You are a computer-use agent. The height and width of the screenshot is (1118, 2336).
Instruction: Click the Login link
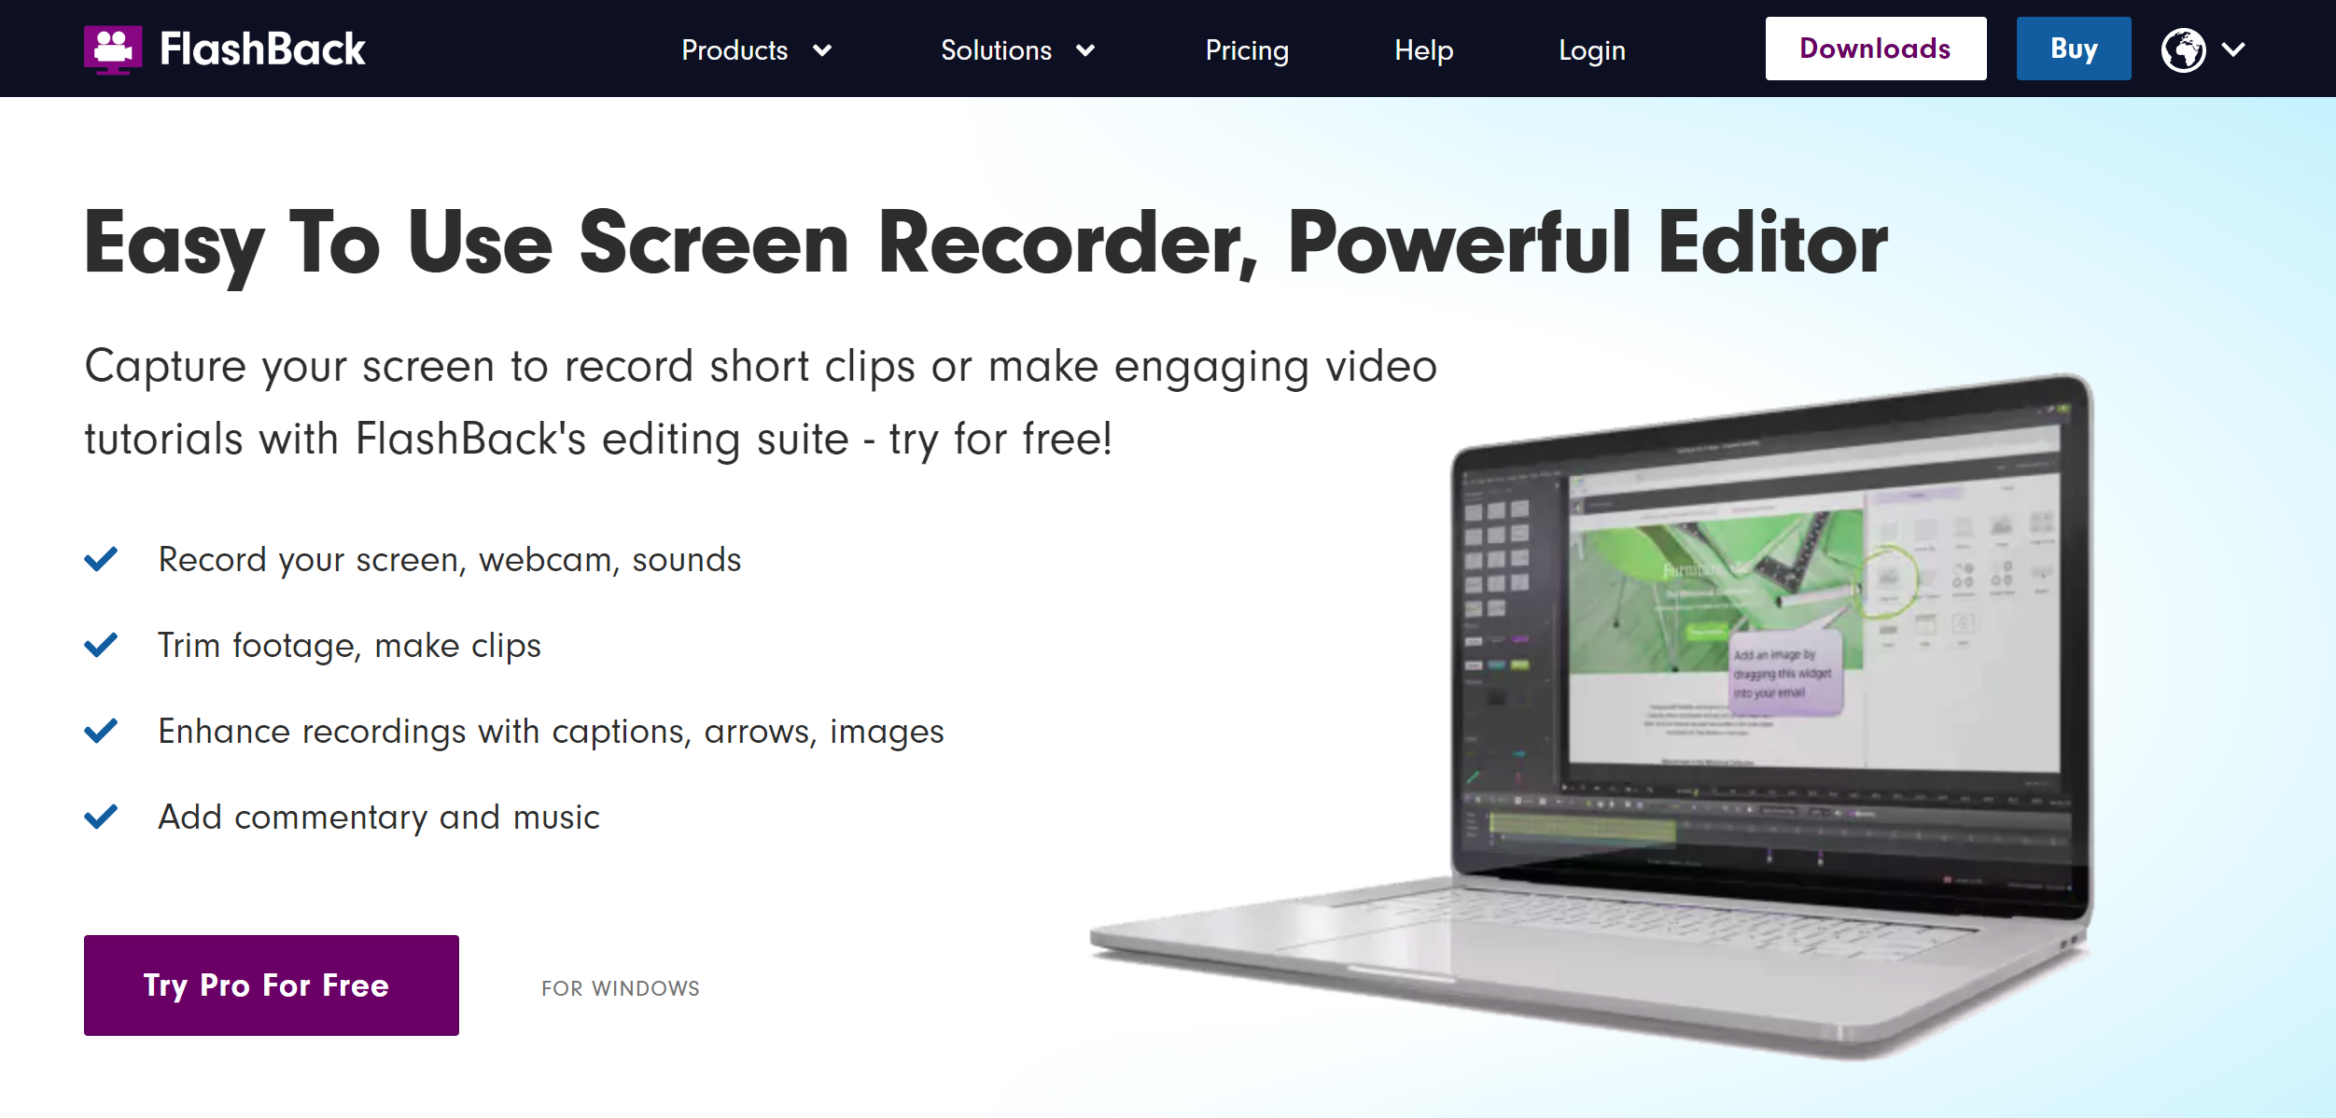pos(1589,49)
